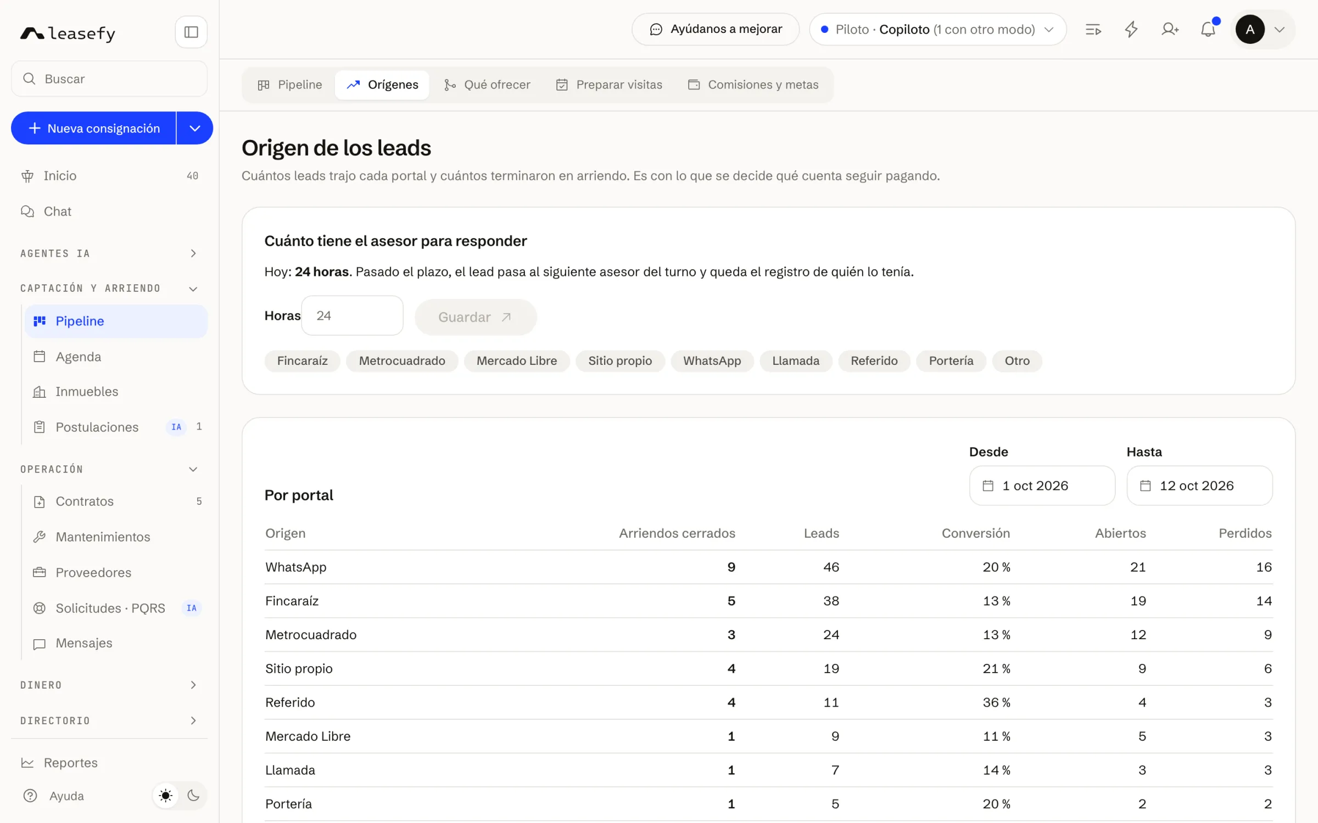Open Inmuebles in the sidebar
The image size is (1318, 823).
pyautogui.click(x=116, y=392)
